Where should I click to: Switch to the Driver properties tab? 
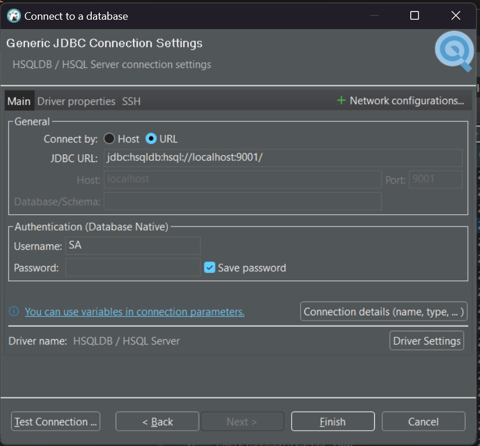tap(76, 100)
